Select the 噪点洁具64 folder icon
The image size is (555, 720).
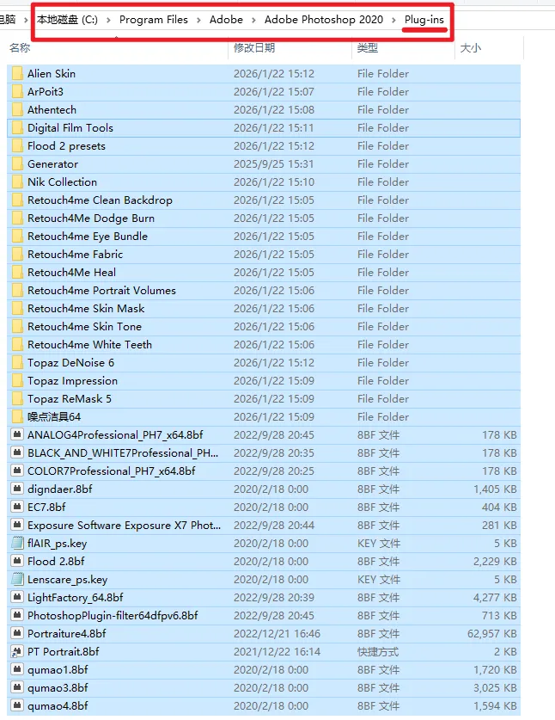(x=17, y=417)
